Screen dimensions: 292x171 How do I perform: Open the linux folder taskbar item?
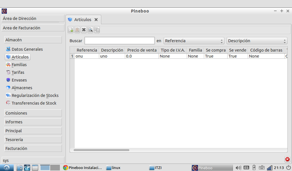point(113,168)
